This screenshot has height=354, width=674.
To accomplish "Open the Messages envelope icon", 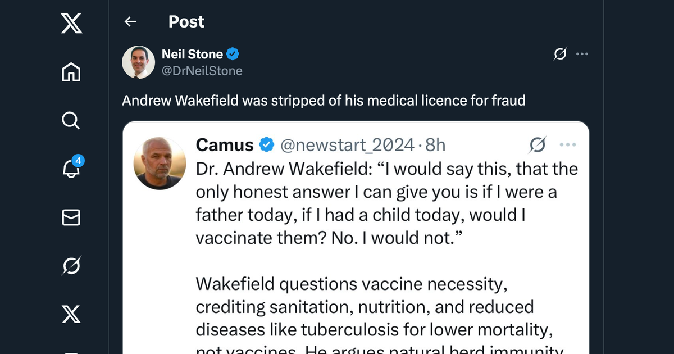I will click(71, 217).
